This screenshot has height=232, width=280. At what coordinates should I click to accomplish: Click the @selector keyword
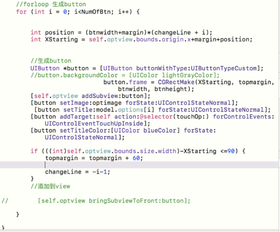156,117
